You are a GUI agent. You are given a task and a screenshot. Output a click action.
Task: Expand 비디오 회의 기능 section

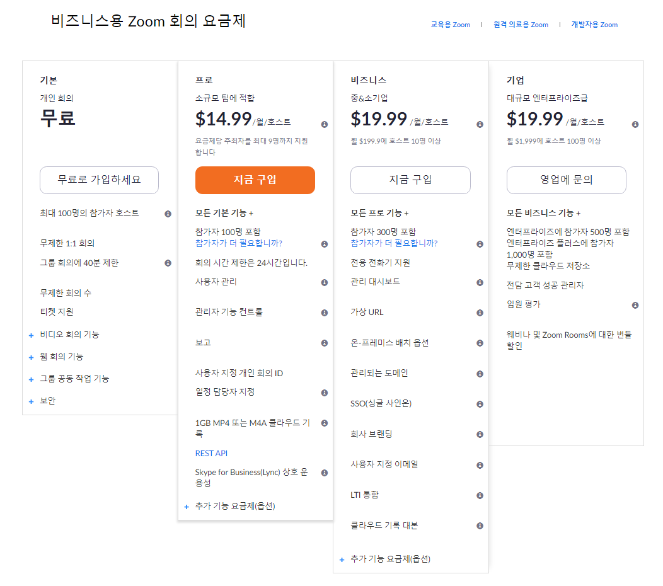(31, 336)
